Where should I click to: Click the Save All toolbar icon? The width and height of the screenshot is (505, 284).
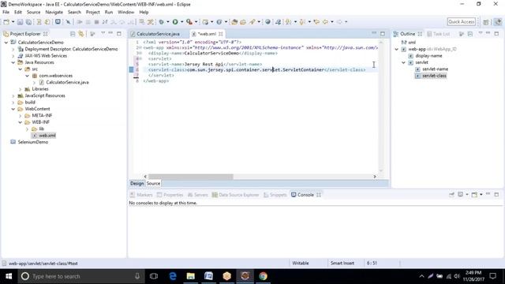pos(28,22)
